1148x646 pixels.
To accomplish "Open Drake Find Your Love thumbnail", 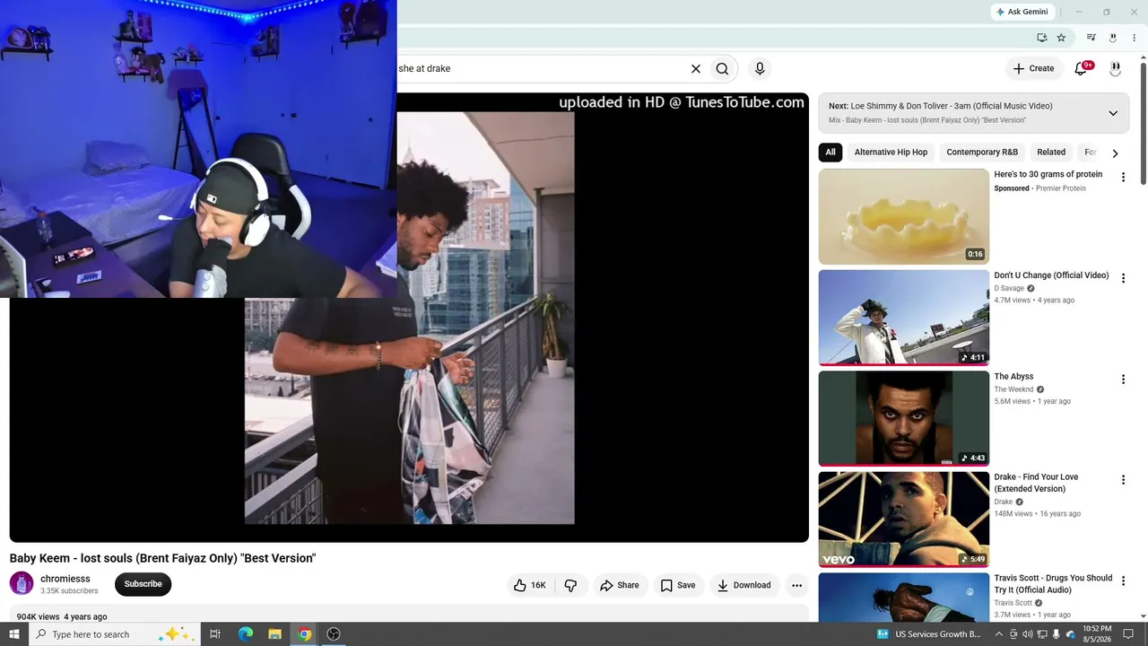I will [903, 519].
